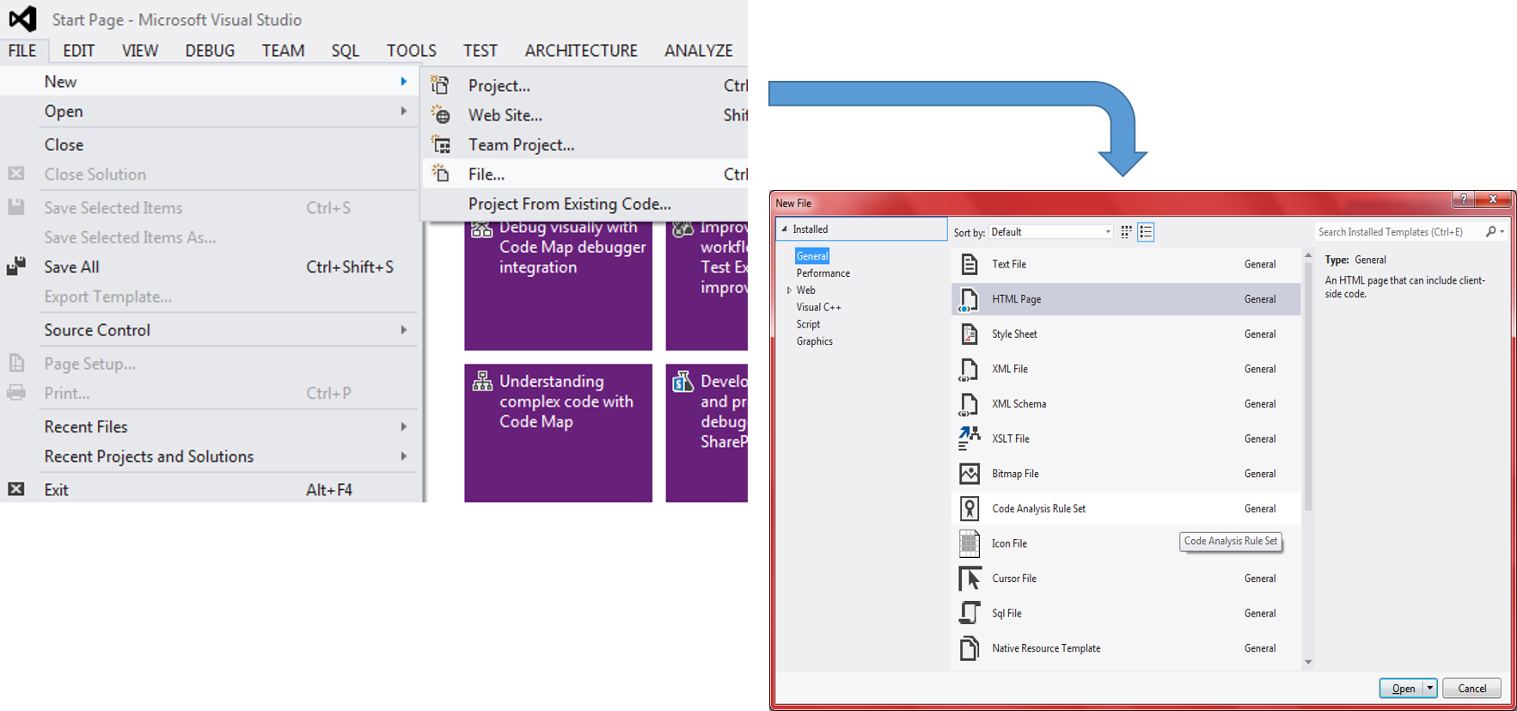The height and width of the screenshot is (711, 1517).
Task: Collapse the Installed templates section
Action: [x=784, y=230]
